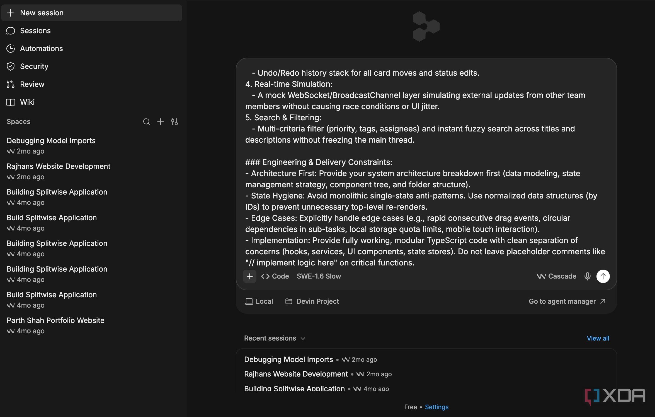Click the Free plan label
This screenshot has height=417, width=655.
(x=410, y=407)
